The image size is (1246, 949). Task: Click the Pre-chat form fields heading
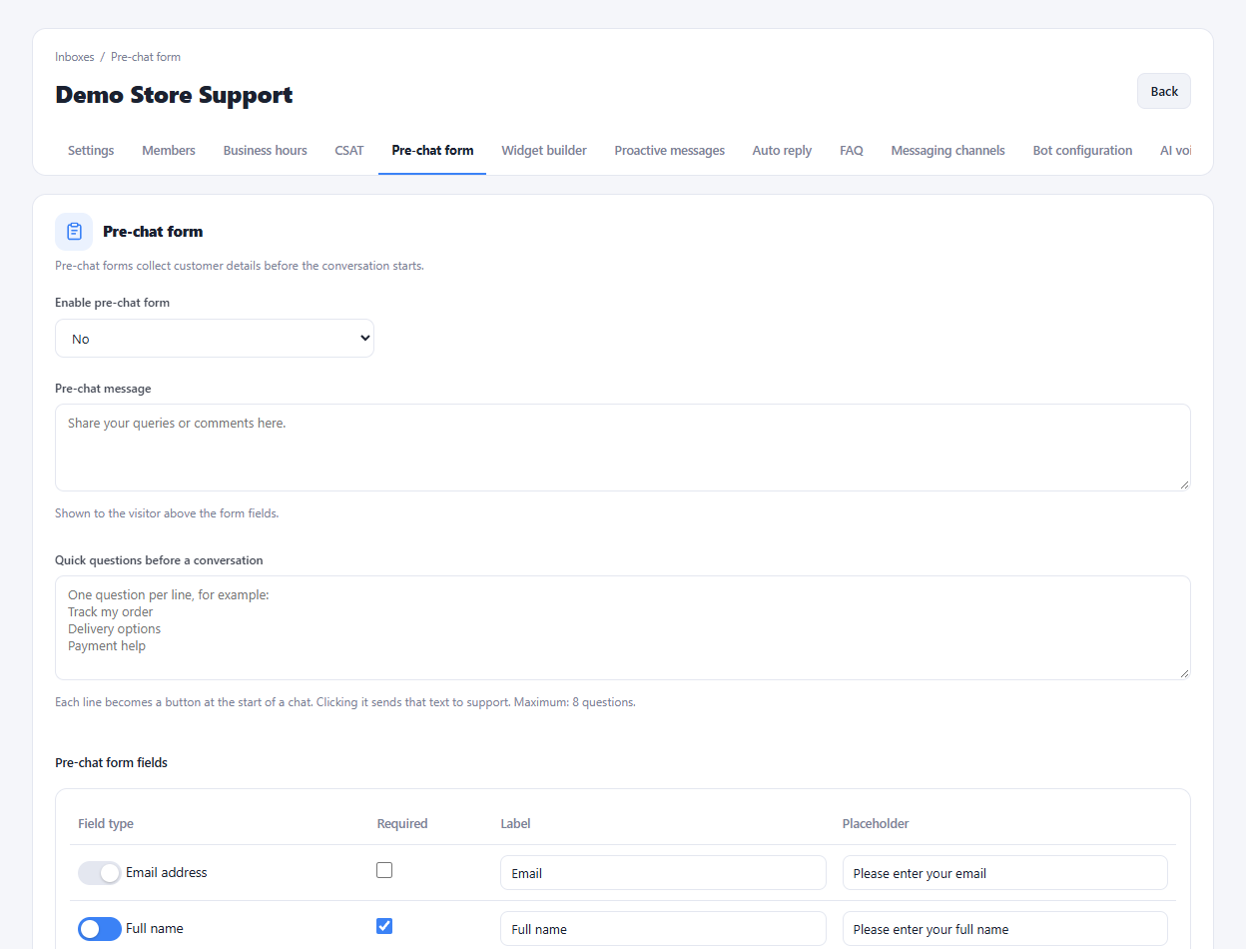[112, 762]
